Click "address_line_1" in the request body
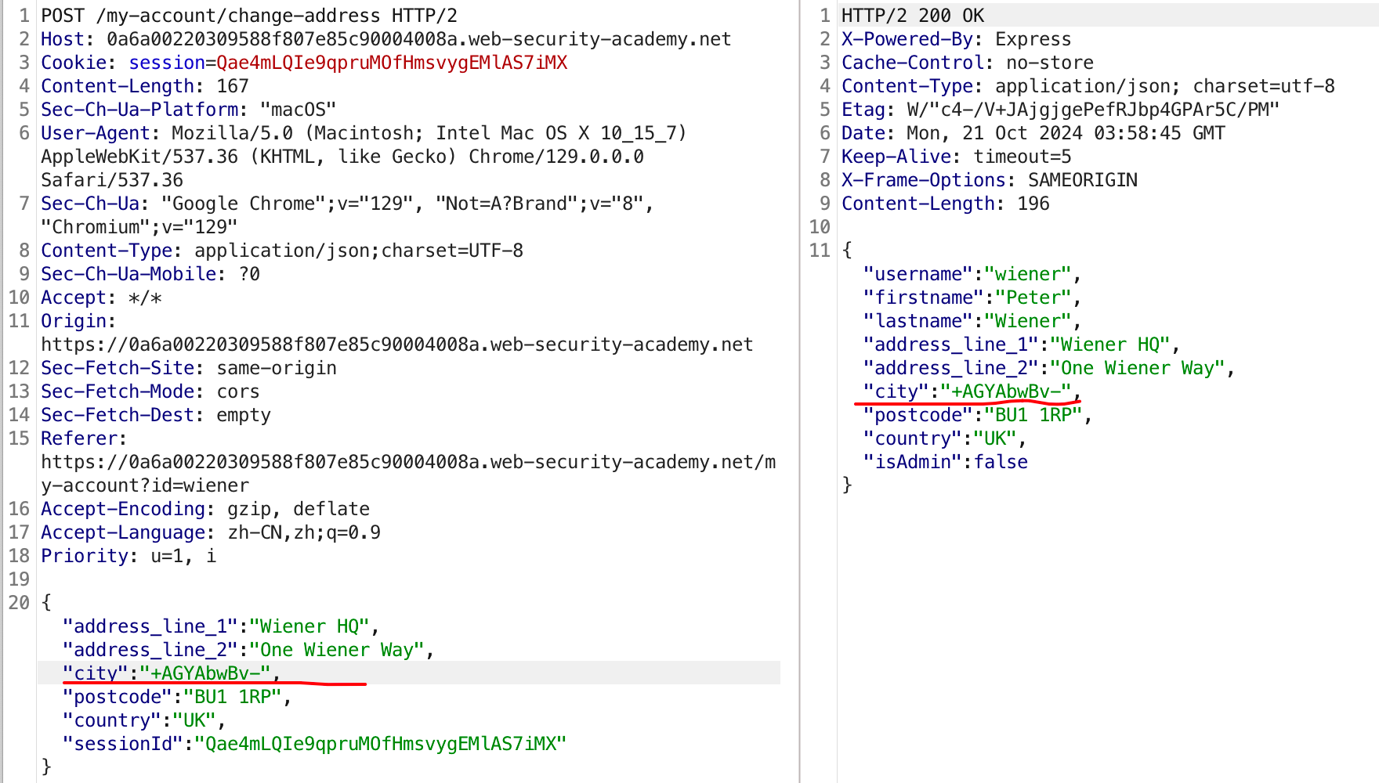Screen dimensions: 1379x783 pyautogui.click(x=150, y=626)
